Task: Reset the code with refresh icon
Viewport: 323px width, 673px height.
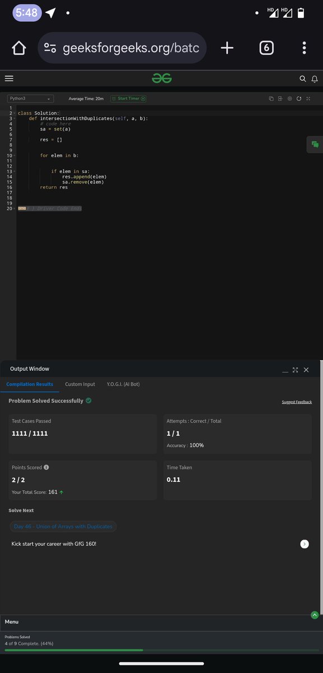Action: click(299, 99)
